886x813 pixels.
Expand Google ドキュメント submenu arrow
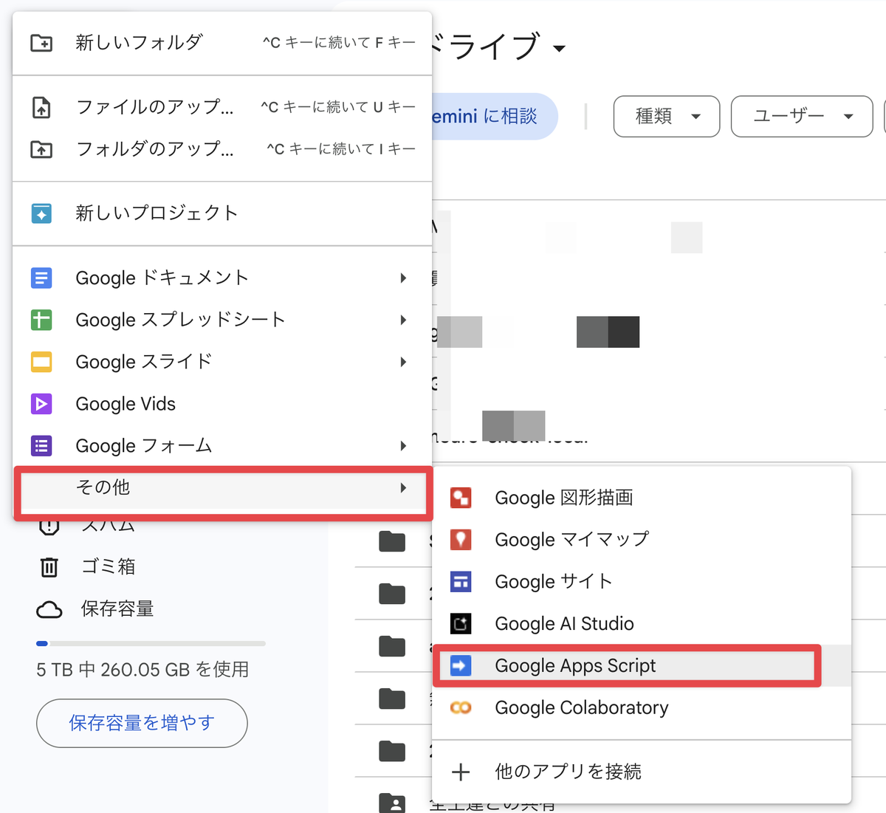(x=403, y=278)
